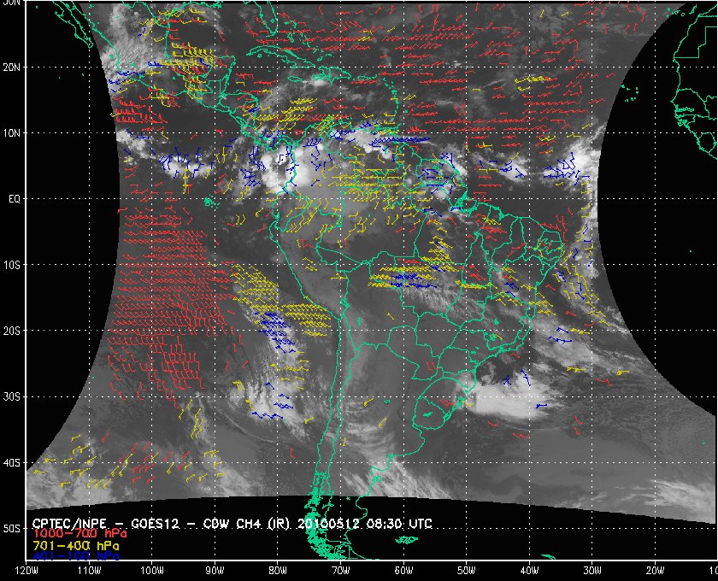718x581 pixels.
Task: Click the red 1000-700 hPa legend entry
Action: tap(80, 533)
